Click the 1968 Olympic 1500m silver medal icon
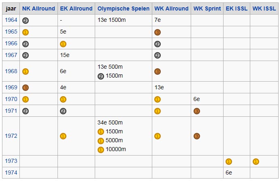279x181 pixels. pos(101,76)
